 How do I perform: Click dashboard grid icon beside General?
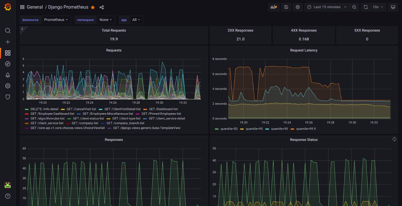pos(22,7)
